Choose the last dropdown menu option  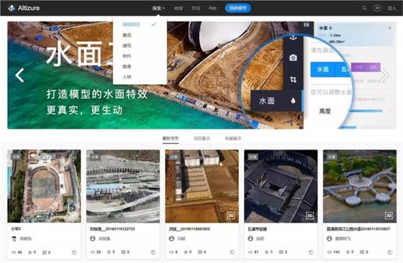(127, 77)
